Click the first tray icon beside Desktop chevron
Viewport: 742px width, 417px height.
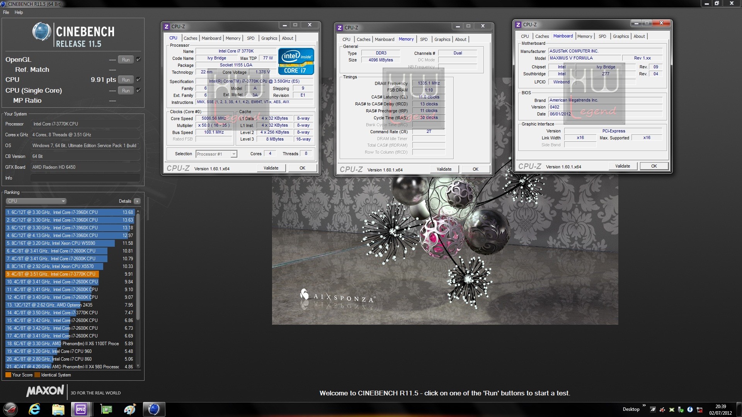pyautogui.click(x=653, y=410)
